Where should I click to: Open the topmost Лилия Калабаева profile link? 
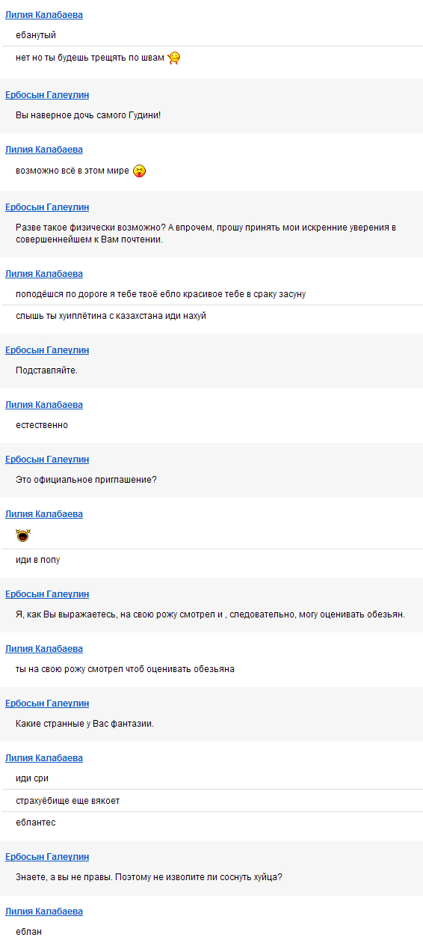pyautogui.click(x=44, y=15)
